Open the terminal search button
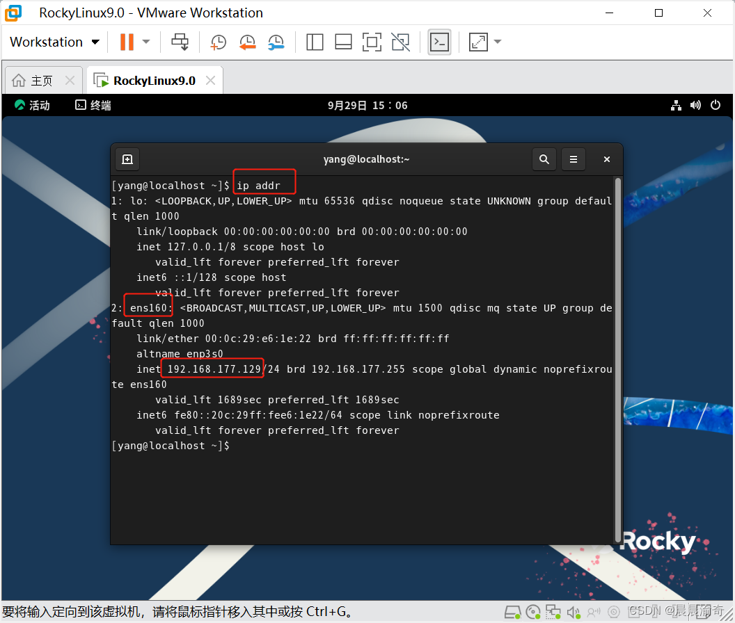735x623 pixels. (544, 159)
